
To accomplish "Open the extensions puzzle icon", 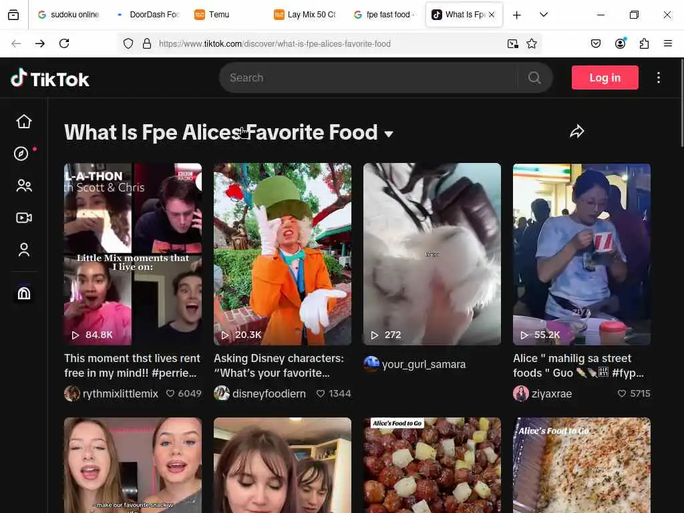I will 644,43.
